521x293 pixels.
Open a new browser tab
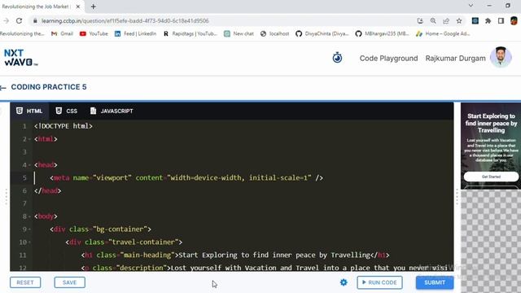93,7
